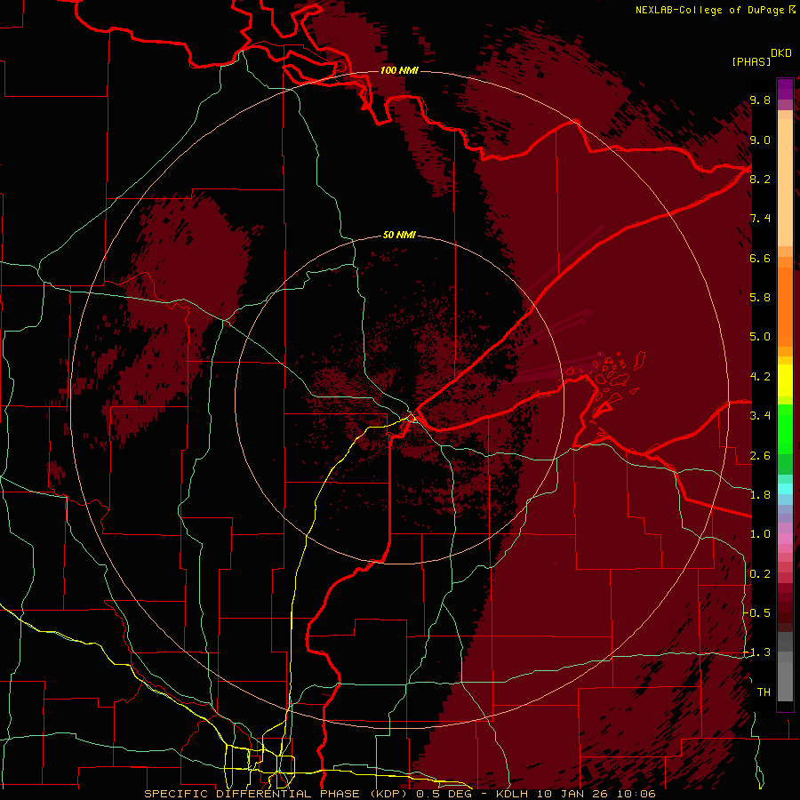
Task: Click the -0.5 legend value
Action: pyautogui.click(x=757, y=613)
